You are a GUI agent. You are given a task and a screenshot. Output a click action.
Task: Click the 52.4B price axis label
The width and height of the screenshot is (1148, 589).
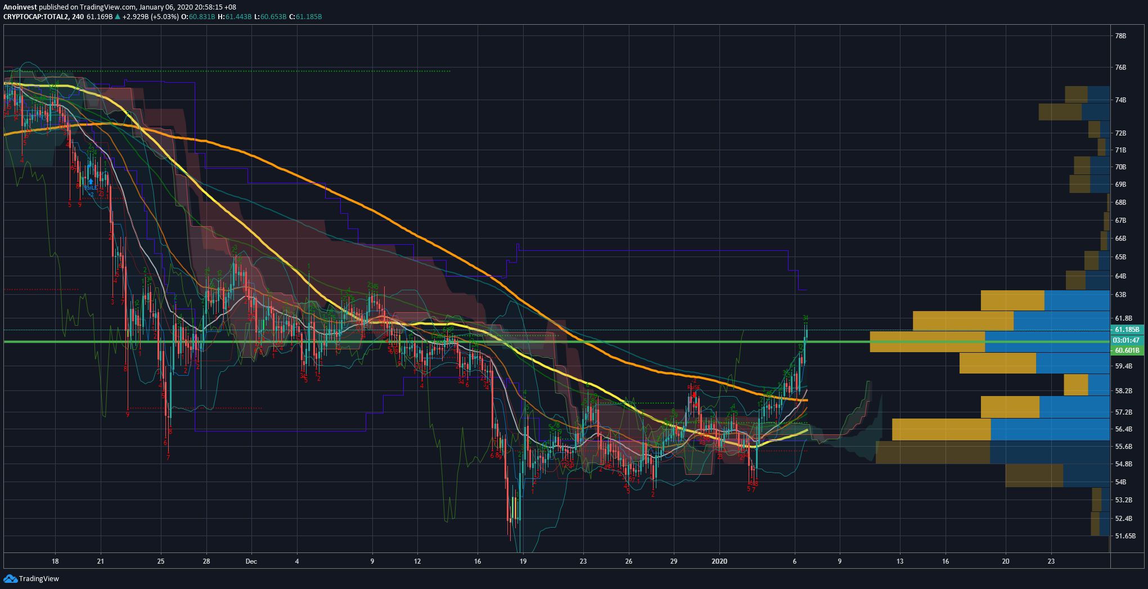pos(1123,519)
